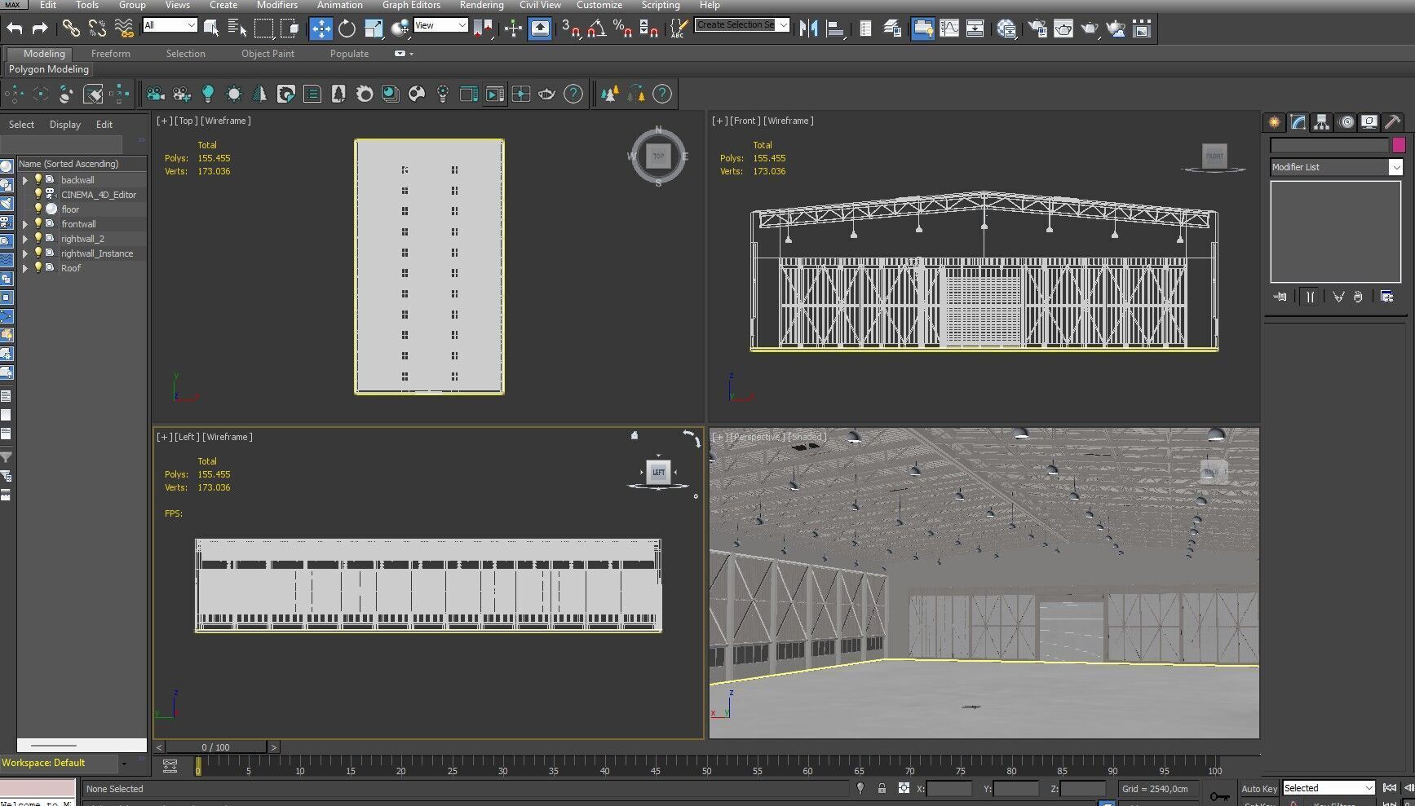Click the Mirror tool icon
Screen dimensions: 1415x806
pyautogui.click(x=808, y=29)
